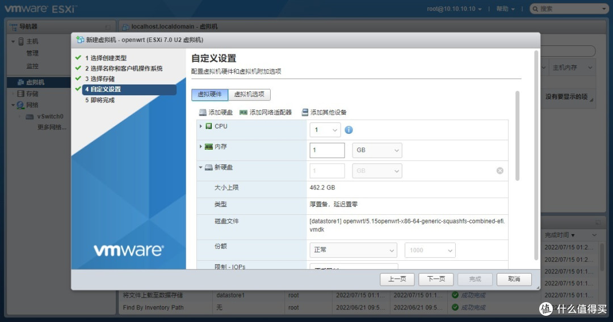Click the Cancel (取消) button

pos(514,279)
